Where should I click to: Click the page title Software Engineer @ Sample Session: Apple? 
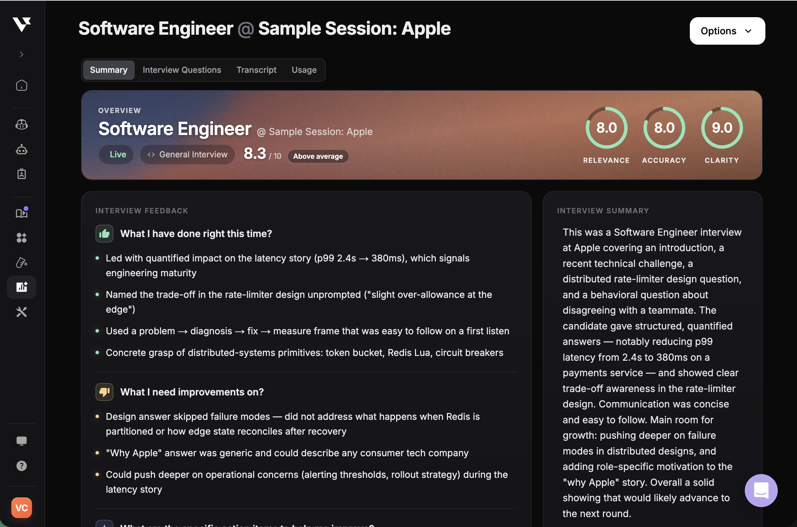click(x=265, y=29)
